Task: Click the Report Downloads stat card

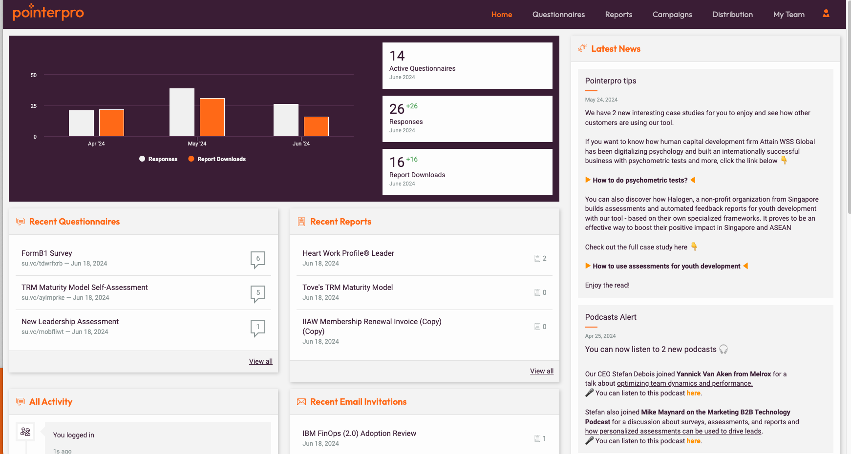Action: pyautogui.click(x=467, y=172)
